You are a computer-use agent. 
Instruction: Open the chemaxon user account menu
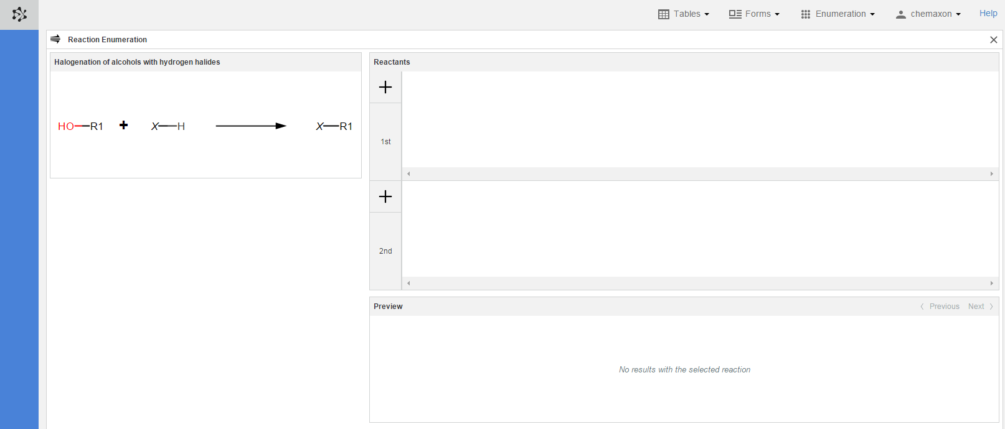coord(928,14)
